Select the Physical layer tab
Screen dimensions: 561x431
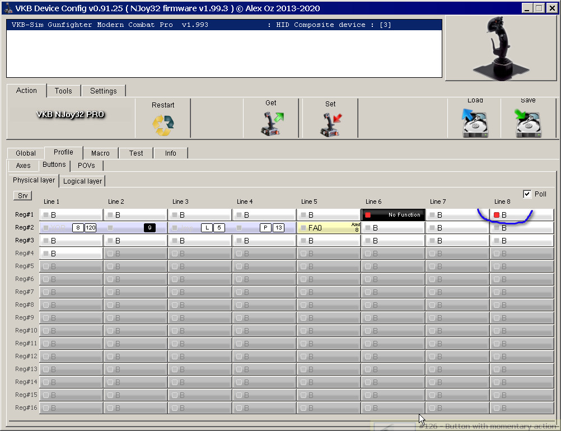[x=34, y=180]
